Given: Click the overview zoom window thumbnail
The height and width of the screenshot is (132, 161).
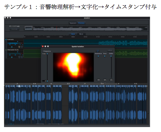Looking at the screenshot, I should pos(29,28).
